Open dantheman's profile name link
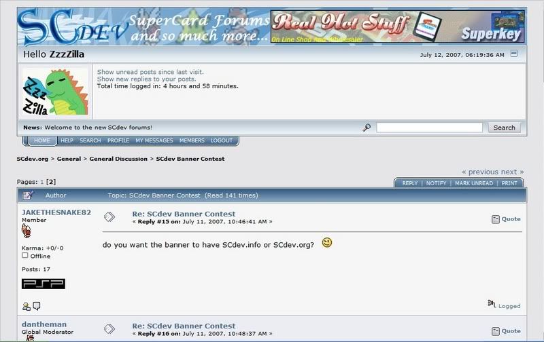Image resolution: width=544 pixels, height=342 pixels. coord(44,324)
